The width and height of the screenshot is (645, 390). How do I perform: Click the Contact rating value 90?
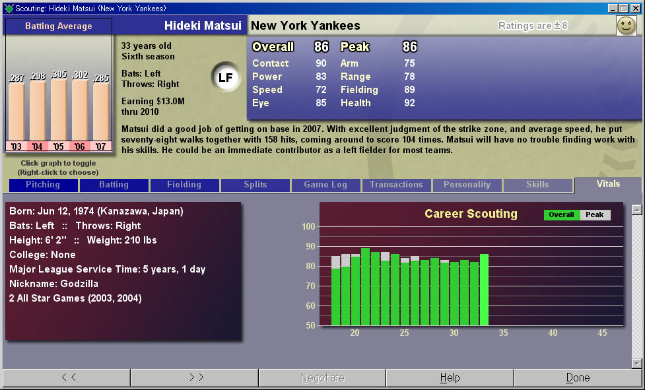pyautogui.click(x=322, y=63)
